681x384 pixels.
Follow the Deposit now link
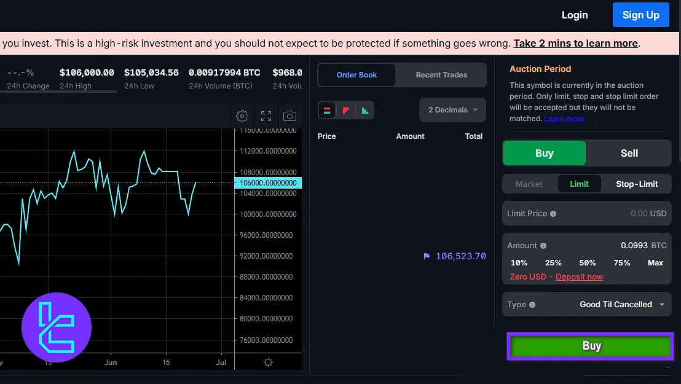point(579,277)
